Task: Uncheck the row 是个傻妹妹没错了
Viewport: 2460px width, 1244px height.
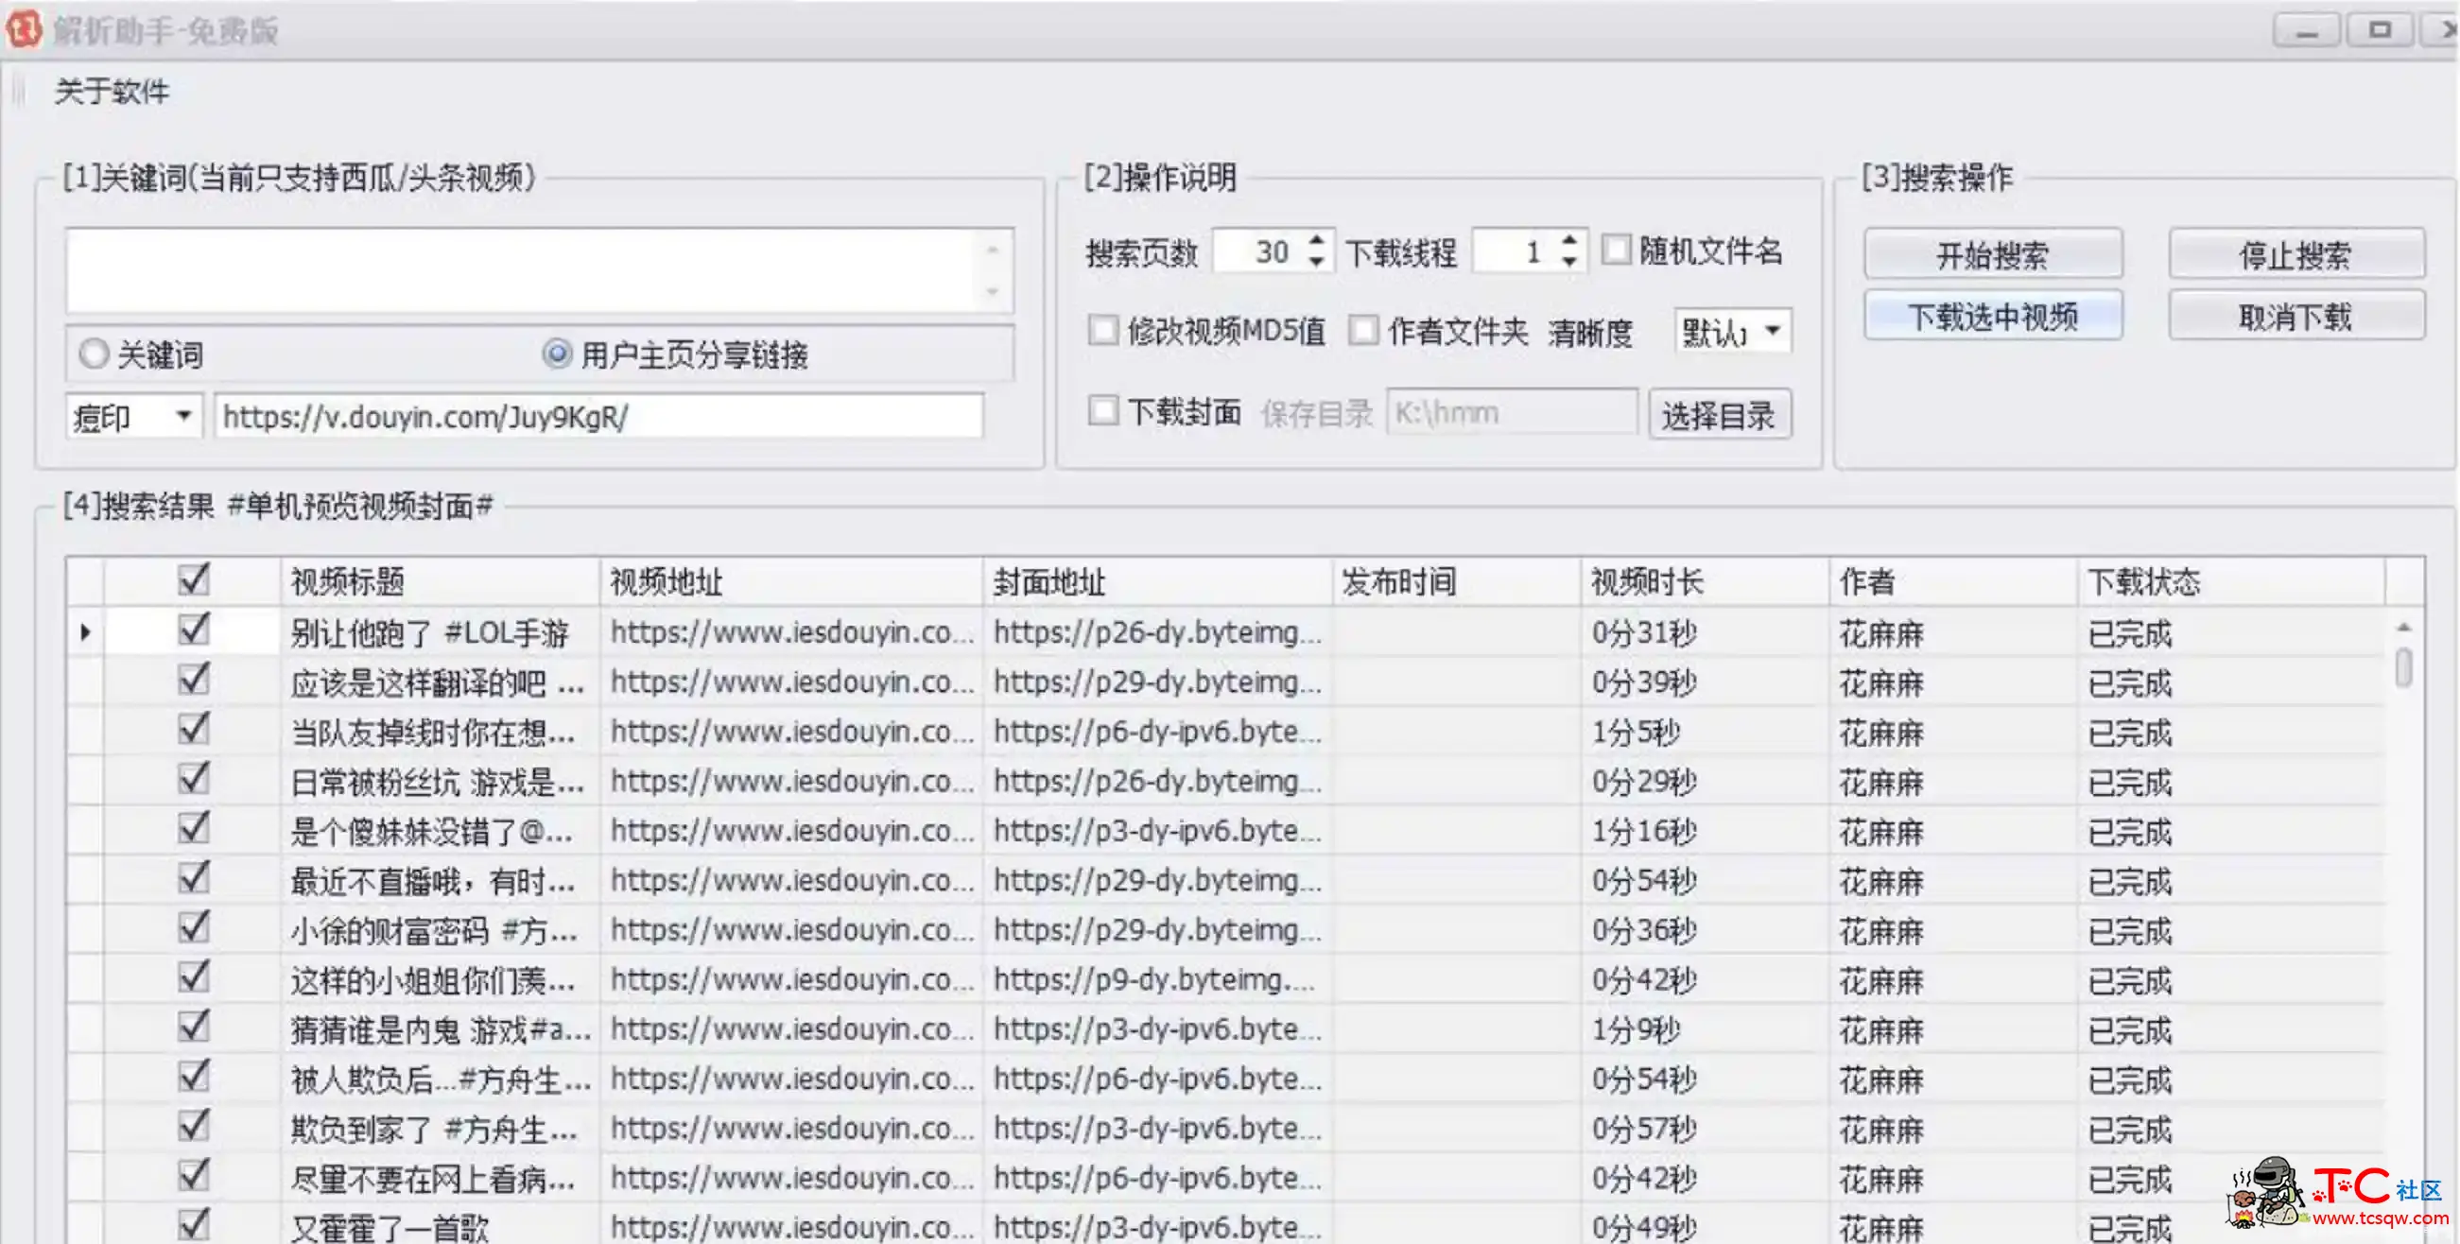Action: click(x=194, y=828)
